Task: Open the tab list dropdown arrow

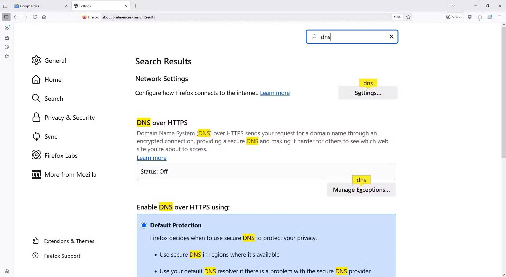Action: click(454, 6)
